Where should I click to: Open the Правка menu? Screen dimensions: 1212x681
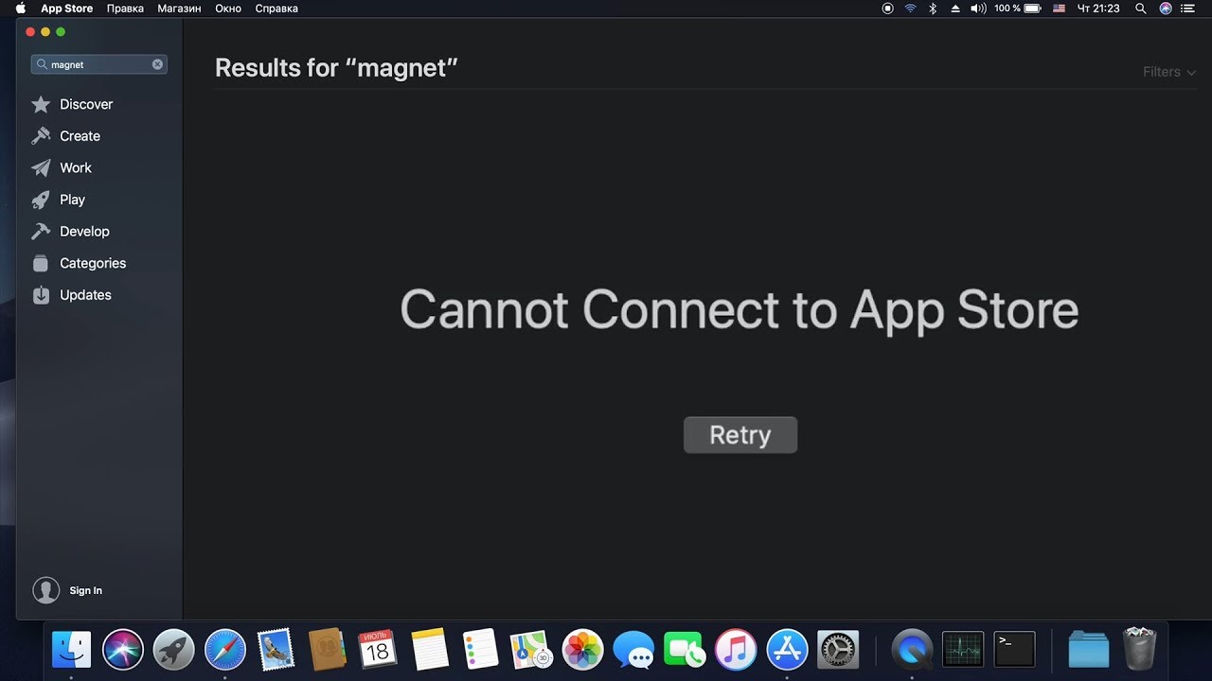click(125, 9)
